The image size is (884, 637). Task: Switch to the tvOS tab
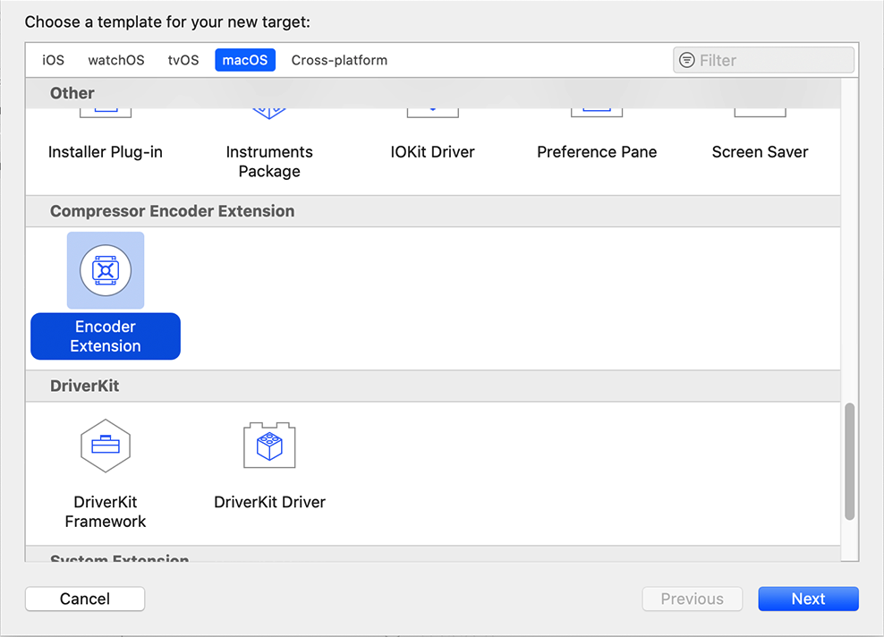click(x=183, y=60)
